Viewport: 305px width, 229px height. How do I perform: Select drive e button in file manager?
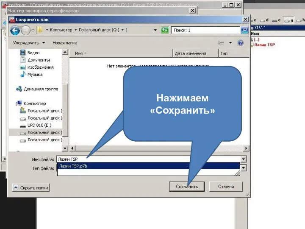(x=276, y=20)
